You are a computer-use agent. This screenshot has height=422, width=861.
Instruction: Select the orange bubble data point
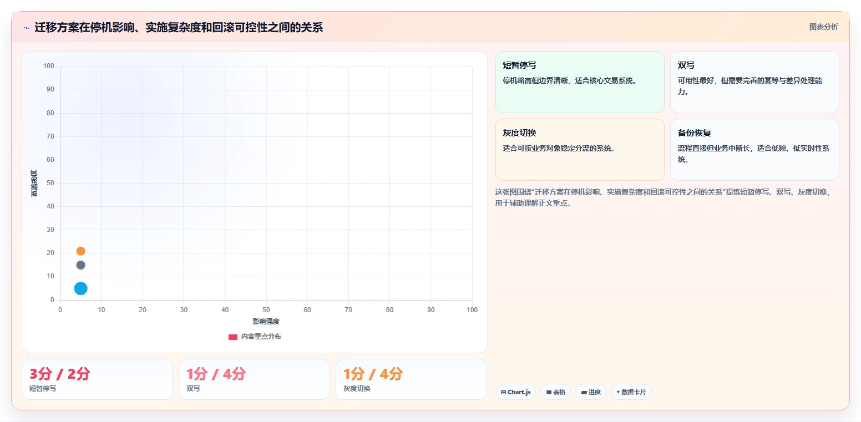click(x=80, y=251)
